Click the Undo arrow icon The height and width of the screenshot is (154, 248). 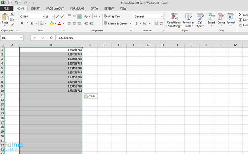point(17,2)
